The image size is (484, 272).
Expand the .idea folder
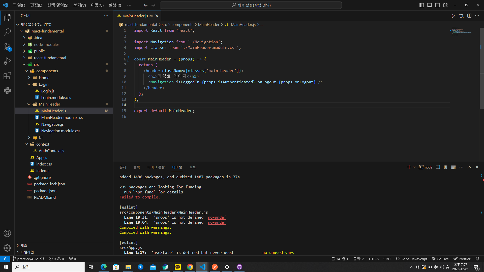click(x=24, y=38)
